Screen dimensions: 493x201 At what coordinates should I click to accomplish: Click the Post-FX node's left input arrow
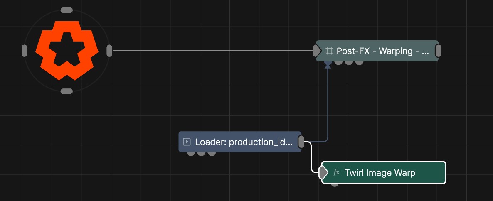pos(317,51)
